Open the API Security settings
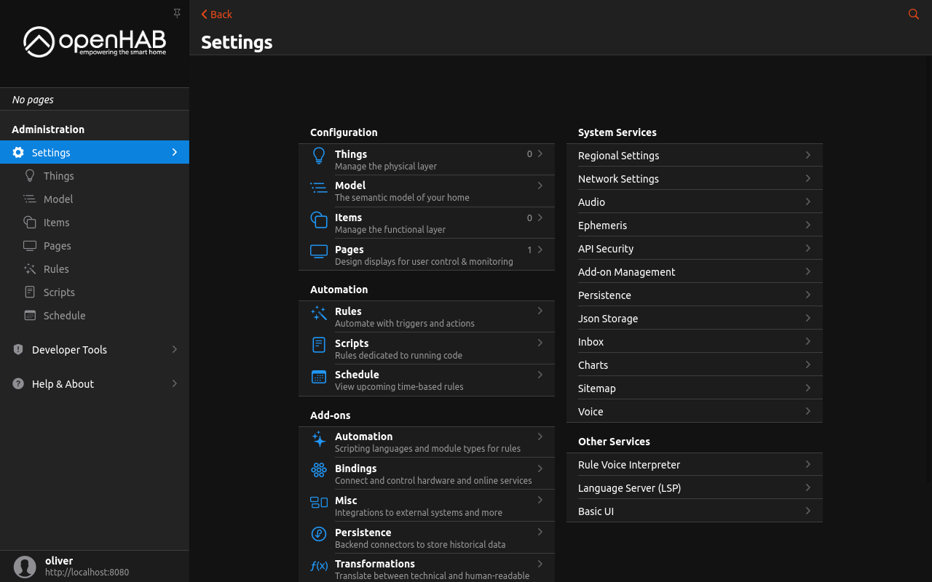Viewport: 932px width, 582px height. tap(606, 249)
